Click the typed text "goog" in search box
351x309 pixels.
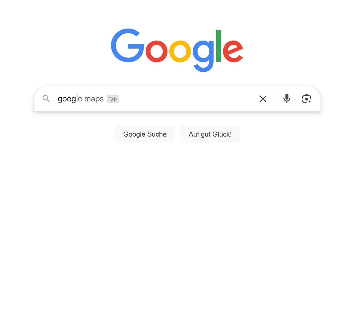pyautogui.click(x=67, y=99)
